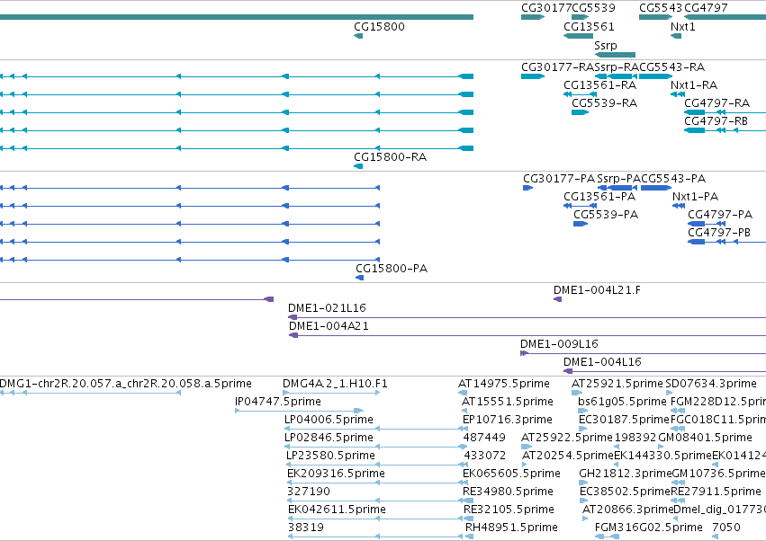766x541 pixels.
Task: Click the RE27911.5prime EST label
Action: [x=716, y=492]
